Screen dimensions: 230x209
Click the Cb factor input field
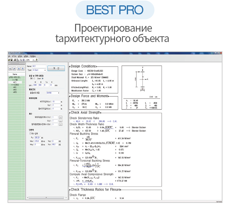pyautogui.click(x=55, y=124)
